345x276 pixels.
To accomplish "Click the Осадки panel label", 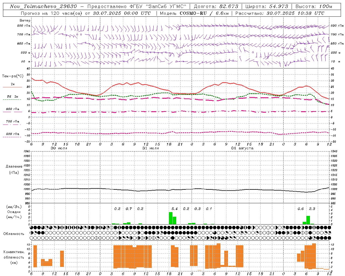I will (x=14, y=212).
